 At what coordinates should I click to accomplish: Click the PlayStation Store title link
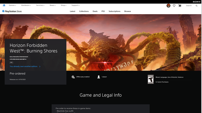pos(13,11)
